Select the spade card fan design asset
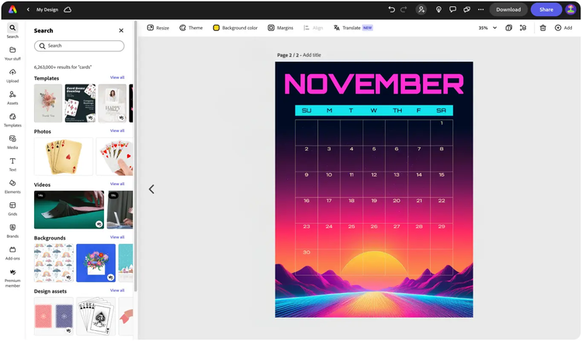Viewport: 582px width, 341px height. pyautogui.click(x=95, y=316)
